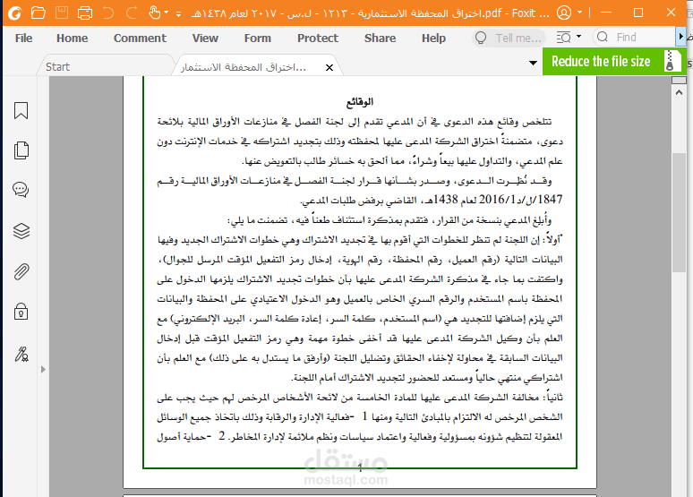Open the document tab list dropdown

pyautogui.click(x=533, y=64)
